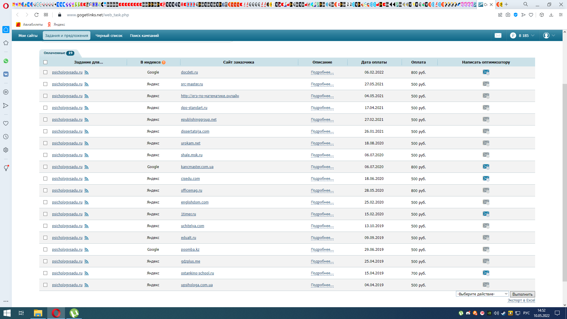Click Экспорт в Excel link
The height and width of the screenshot is (319, 567).
[521, 300]
